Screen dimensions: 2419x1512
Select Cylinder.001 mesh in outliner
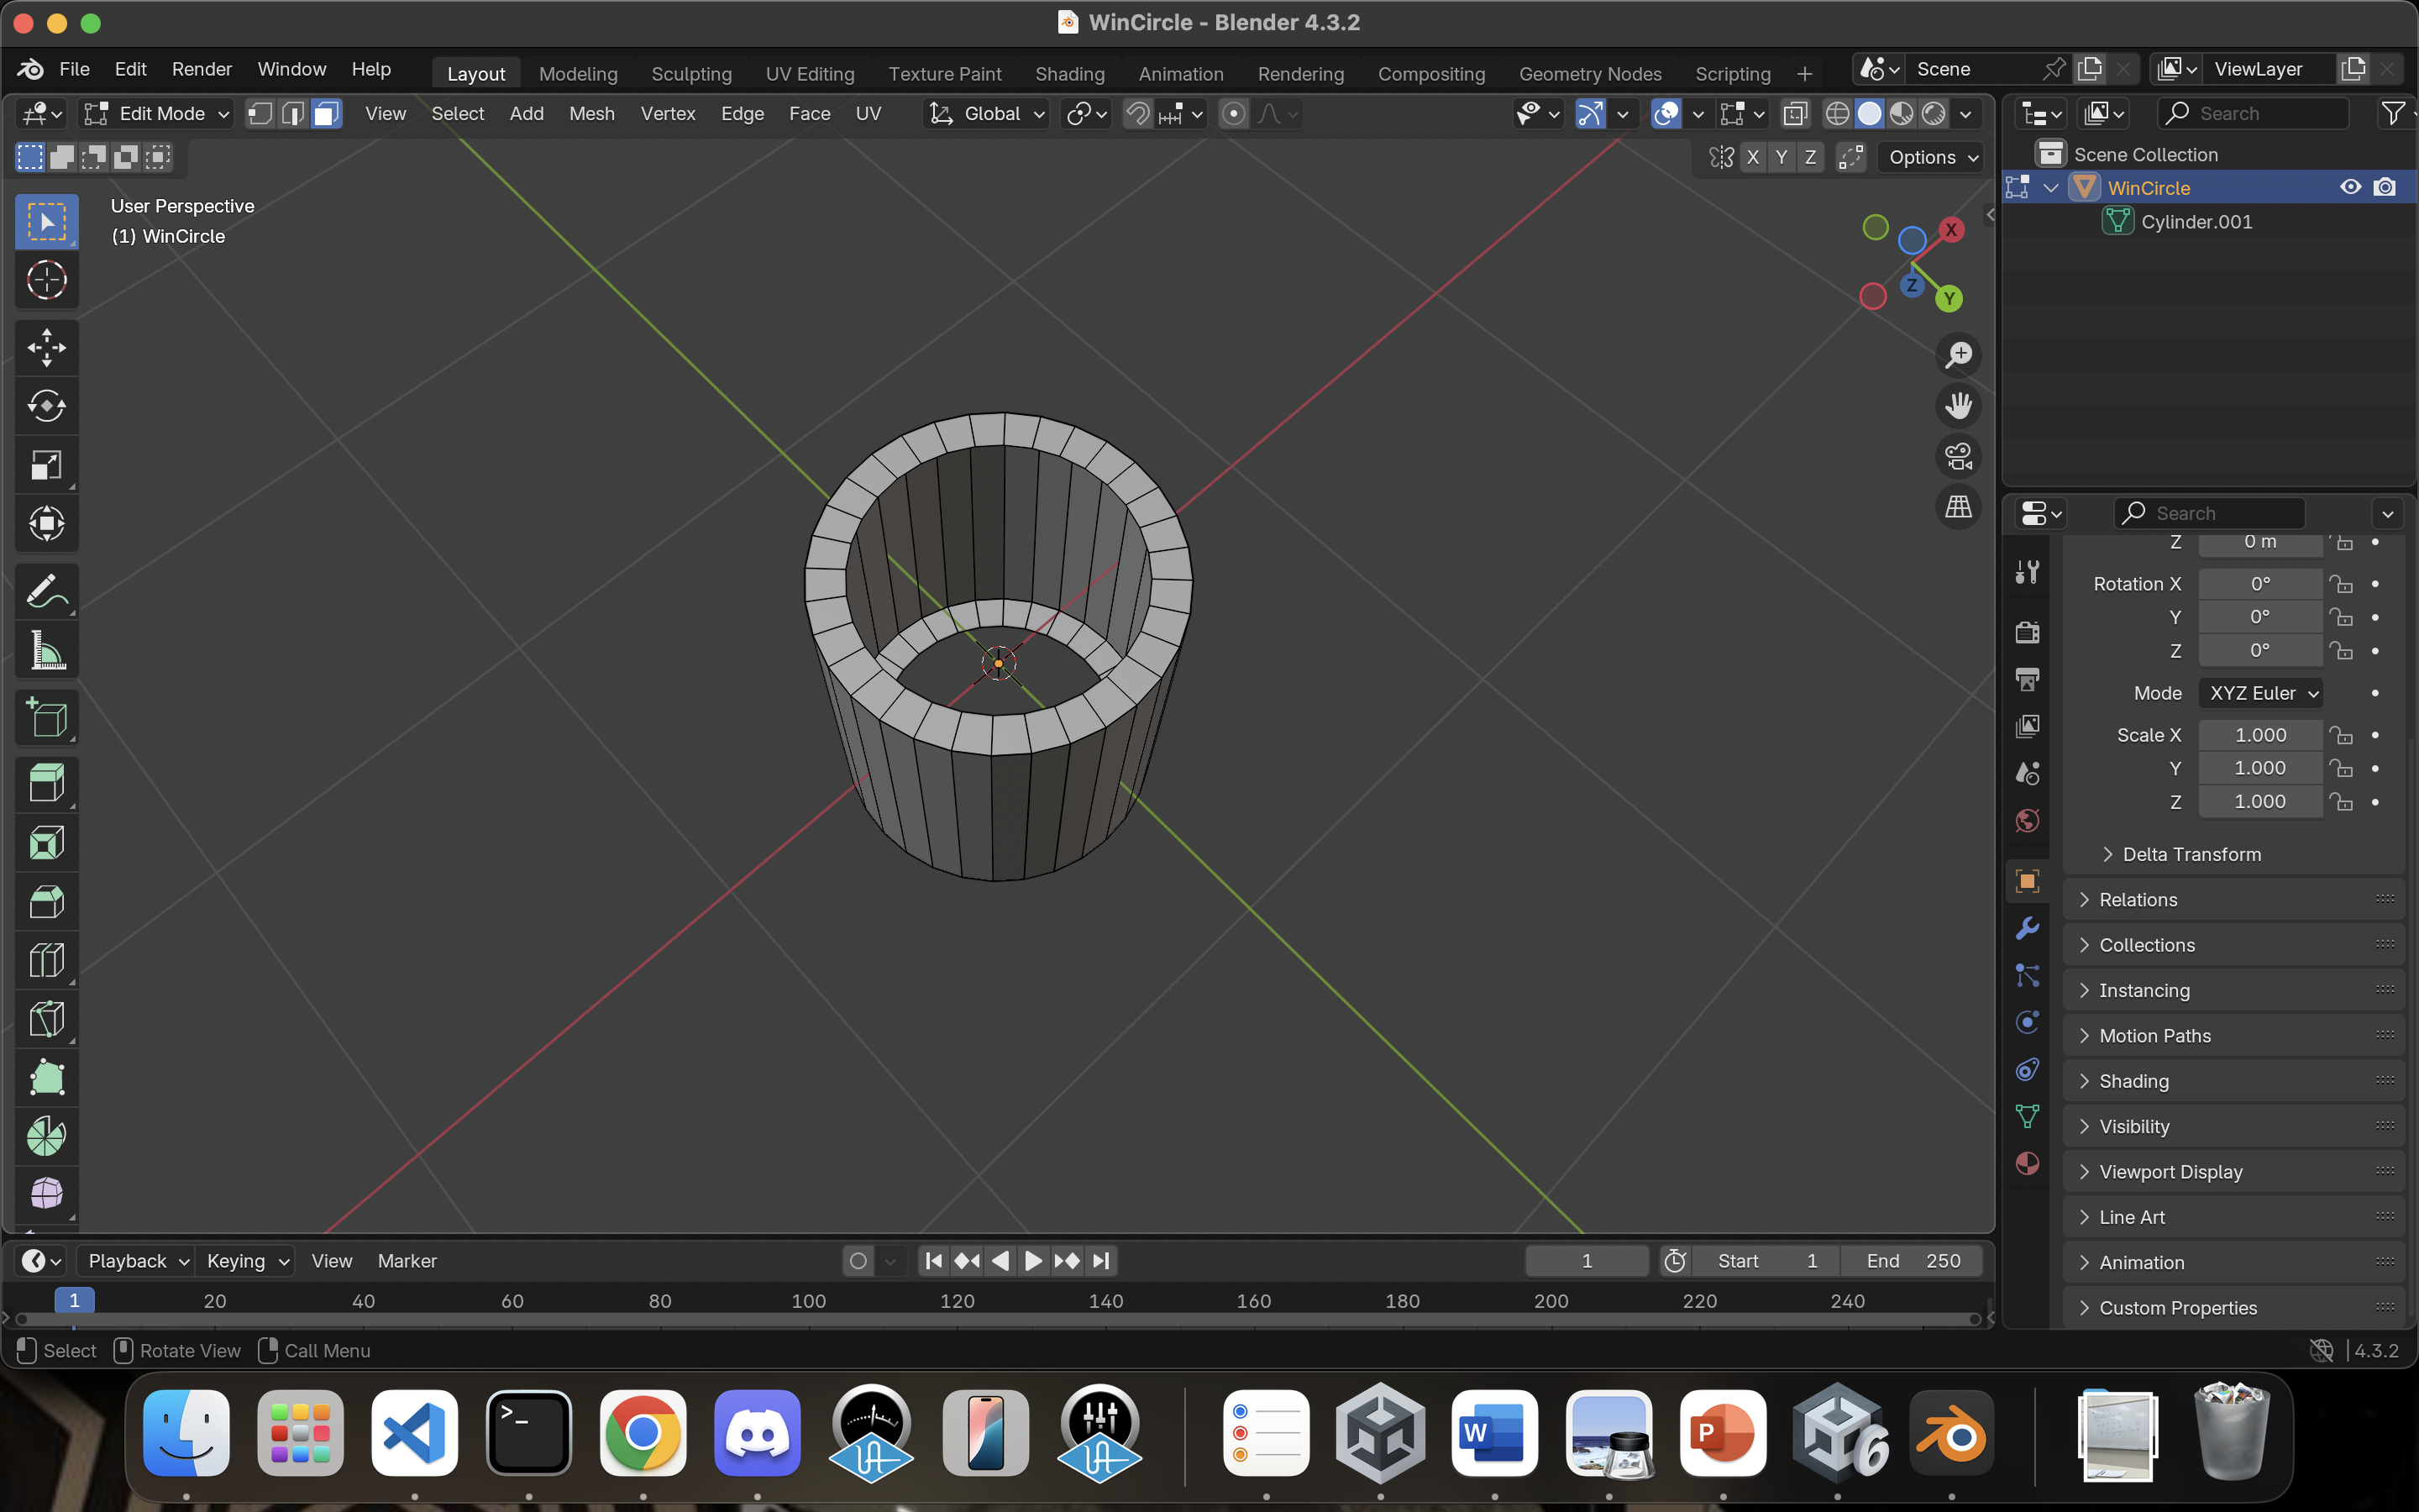(x=2196, y=222)
